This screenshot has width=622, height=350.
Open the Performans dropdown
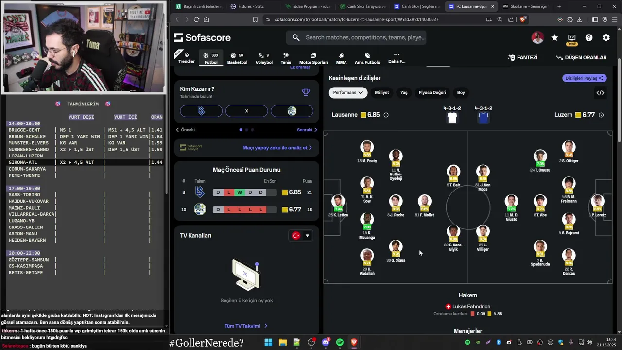pyautogui.click(x=348, y=93)
